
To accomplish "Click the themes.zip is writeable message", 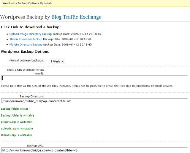I will pyautogui.click(x=16, y=135).
